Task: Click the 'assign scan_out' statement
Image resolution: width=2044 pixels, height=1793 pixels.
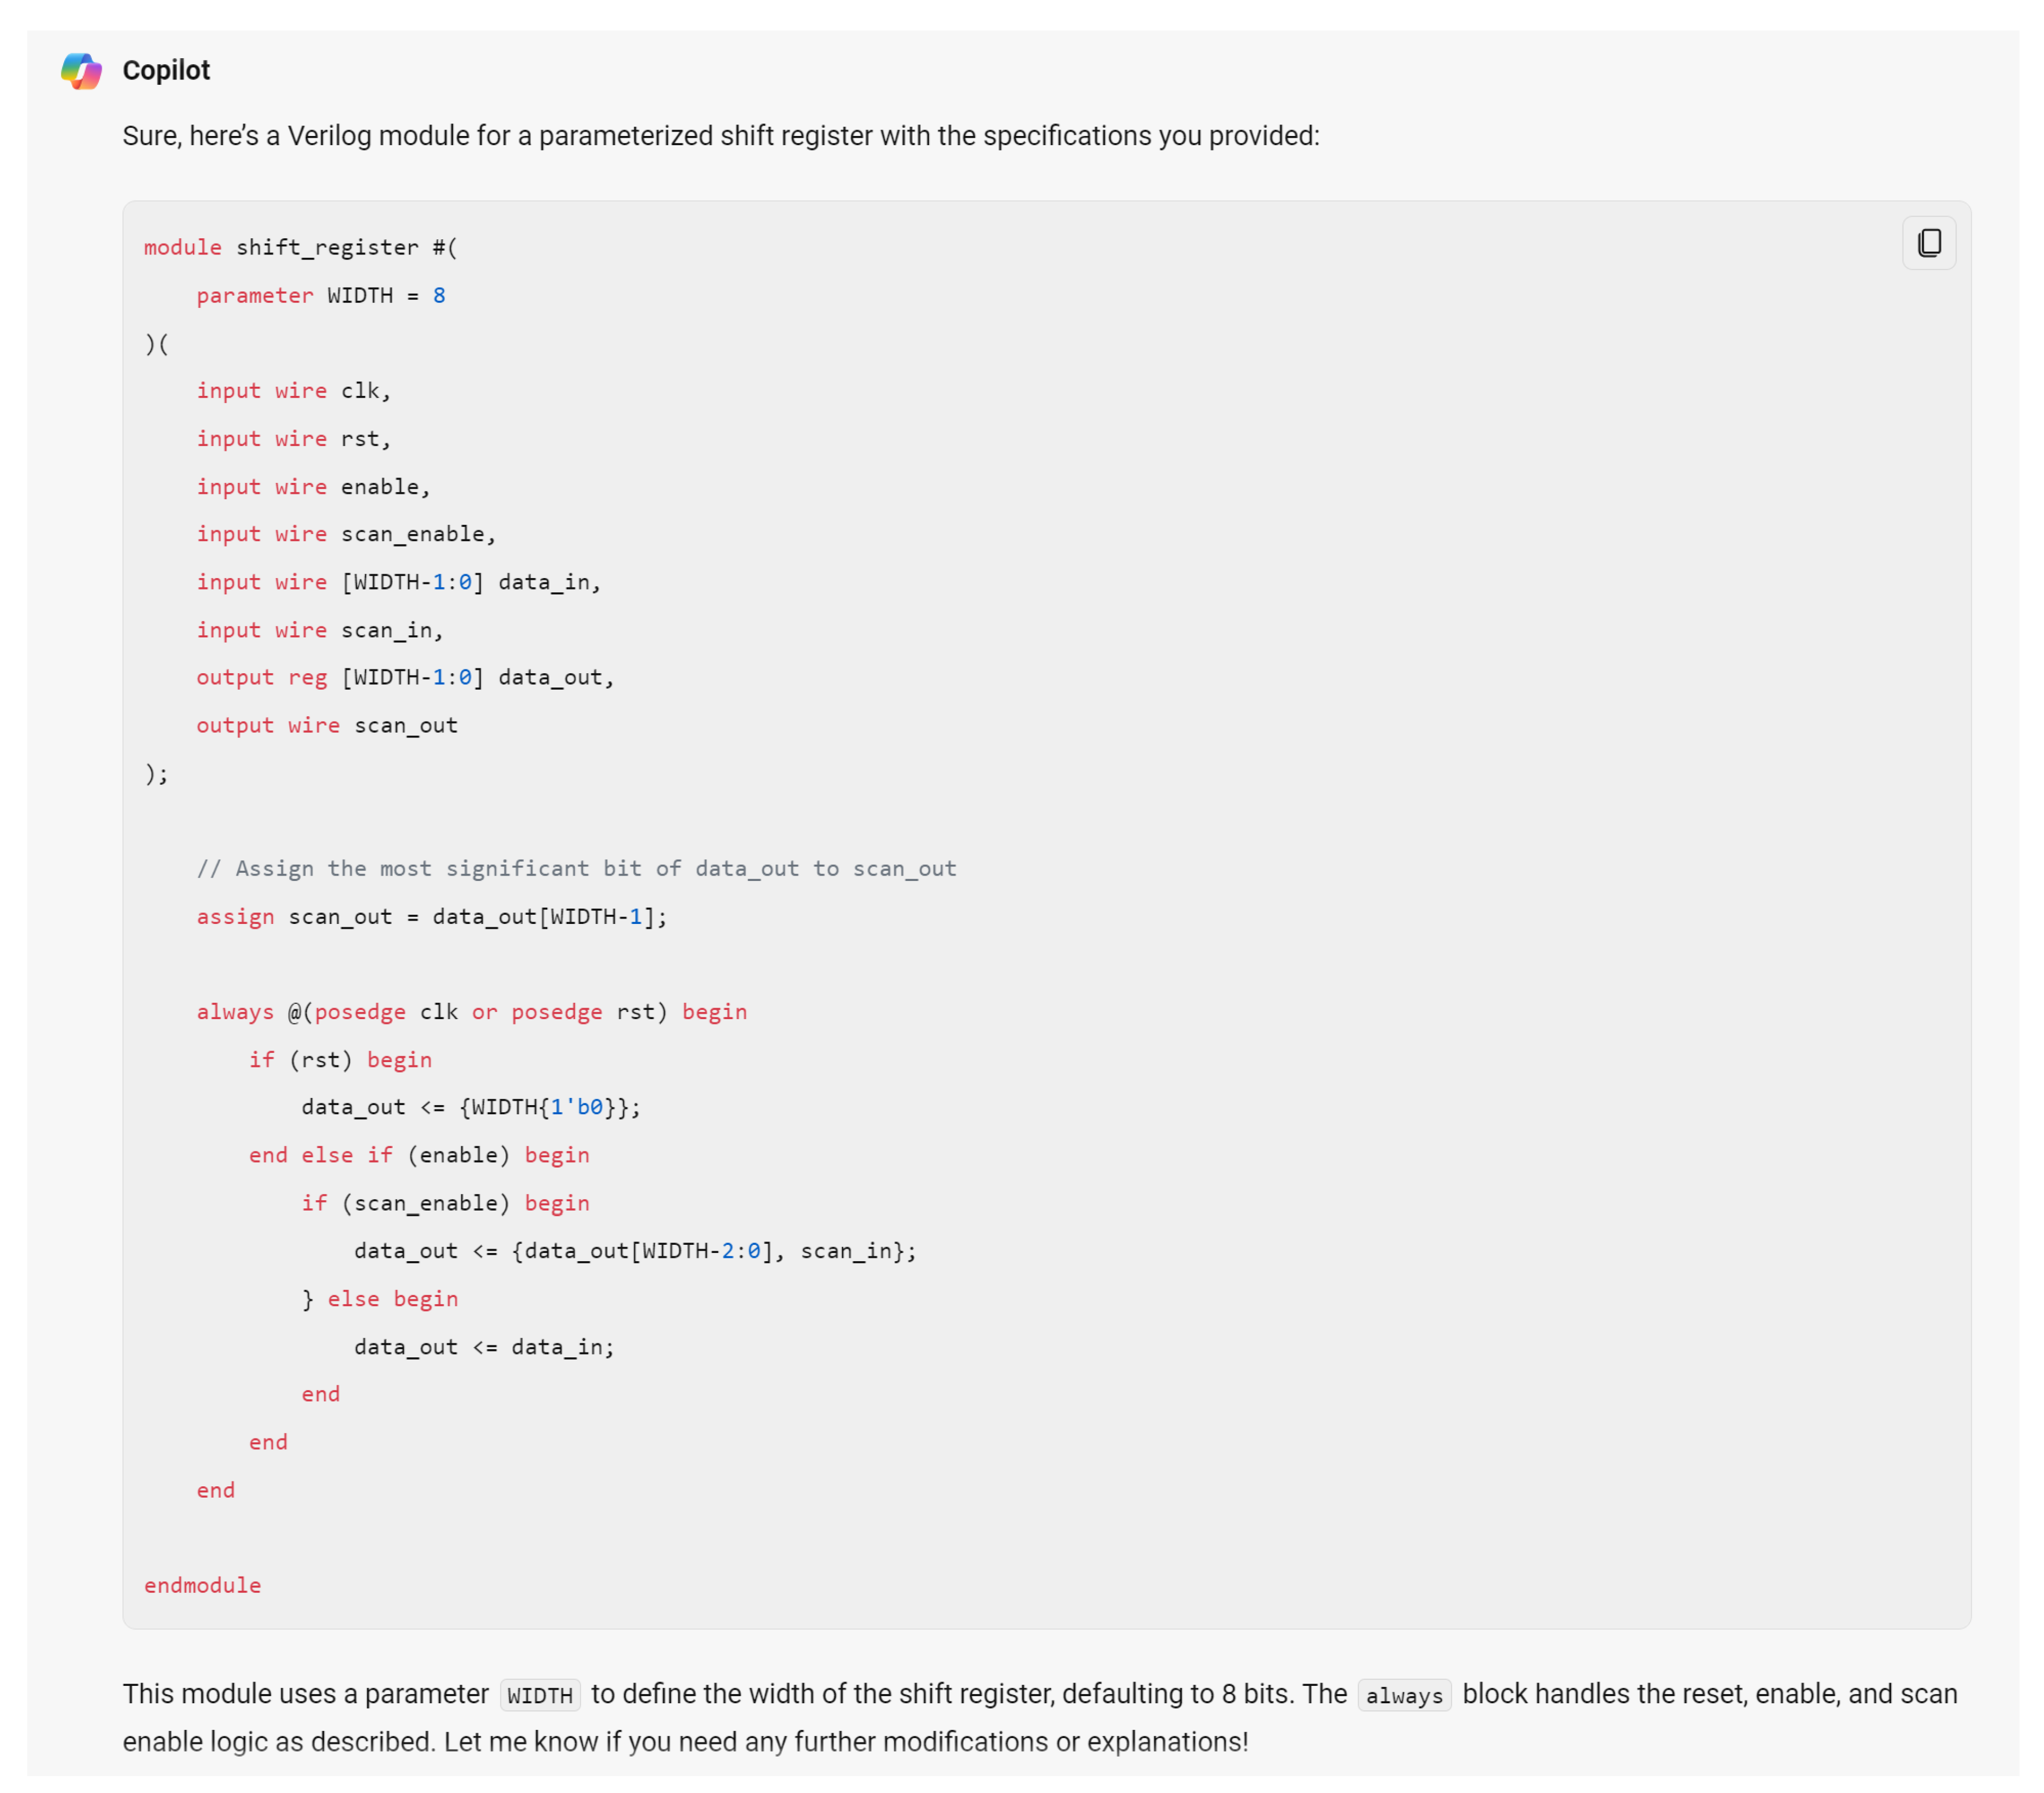Action: pyautogui.click(x=431, y=917)
